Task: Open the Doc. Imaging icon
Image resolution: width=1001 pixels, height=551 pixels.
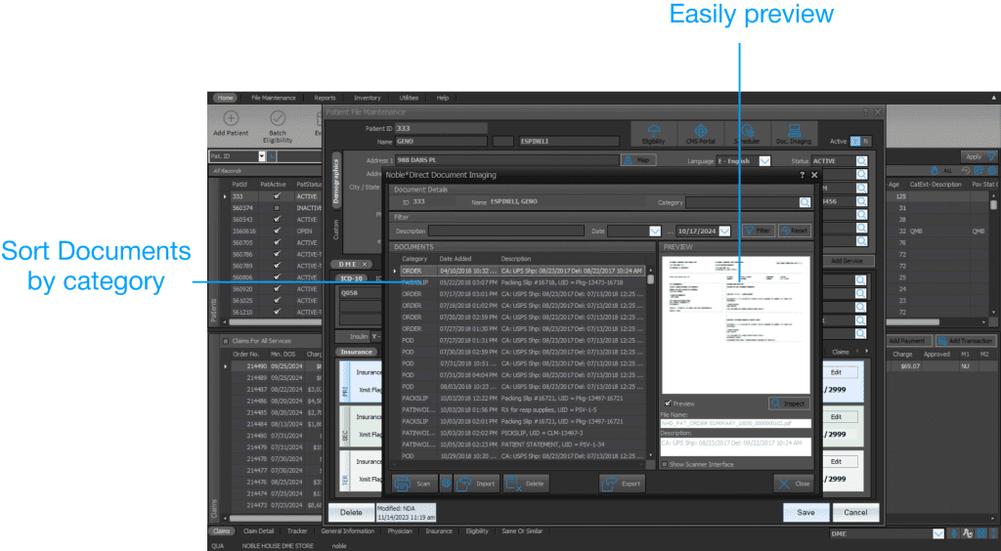Action: [794, 133]
